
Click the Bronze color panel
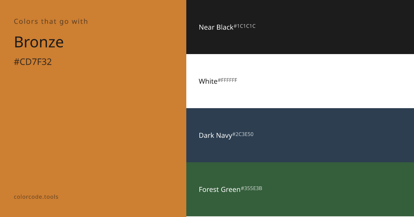click(93, 108)
